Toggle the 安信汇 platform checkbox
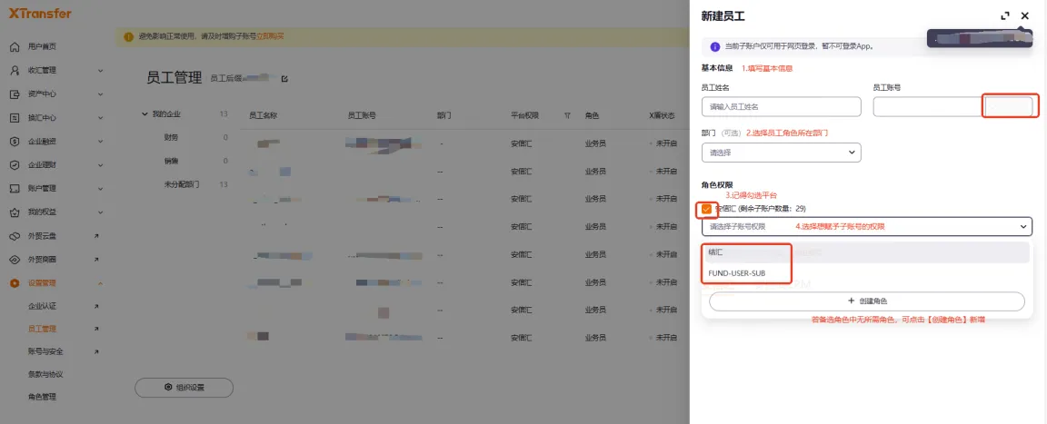This screenshot has height=424, width=1047. point(706,209)
